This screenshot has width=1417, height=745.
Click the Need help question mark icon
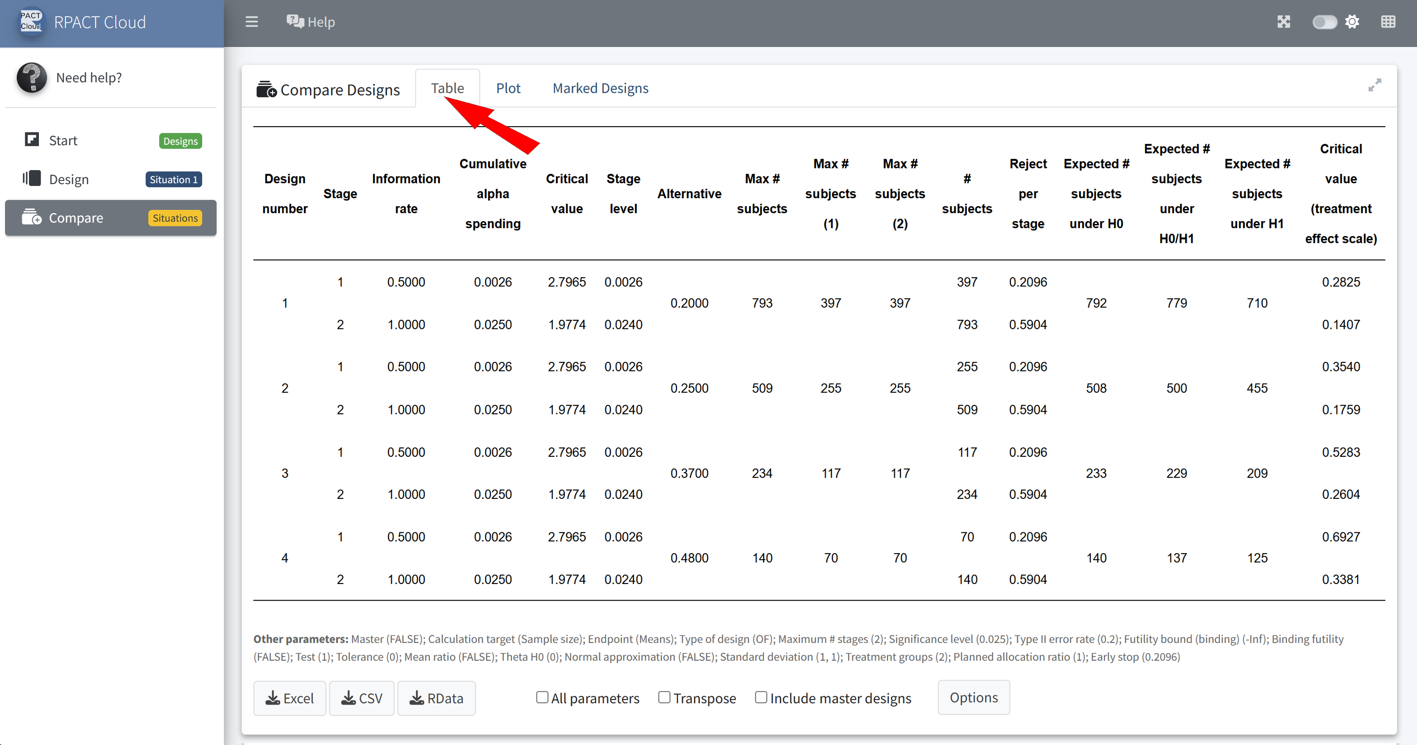[x=31, y=78]
